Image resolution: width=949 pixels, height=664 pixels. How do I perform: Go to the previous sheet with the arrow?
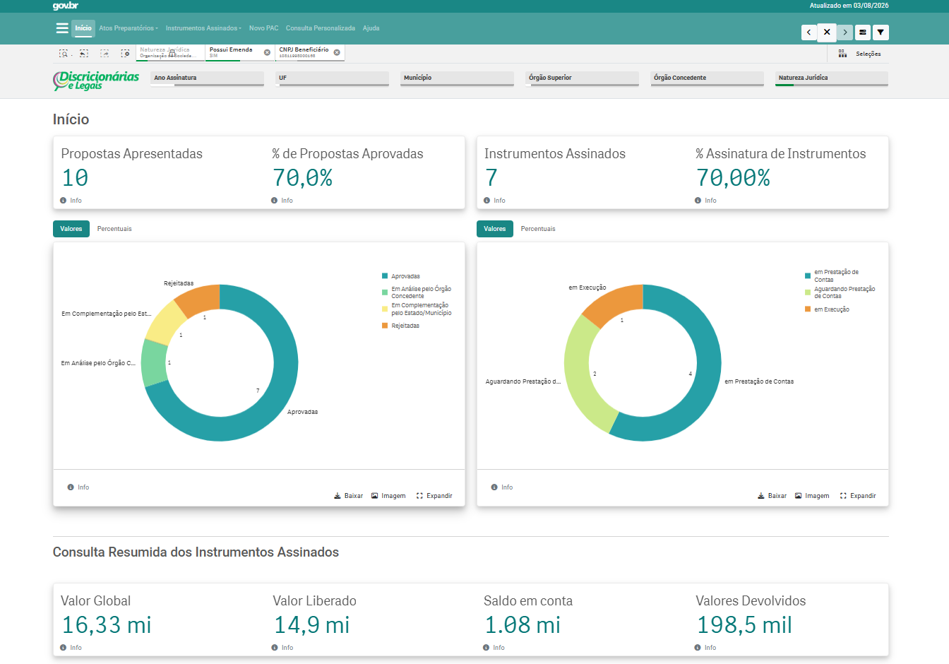(x=809, y=32)
